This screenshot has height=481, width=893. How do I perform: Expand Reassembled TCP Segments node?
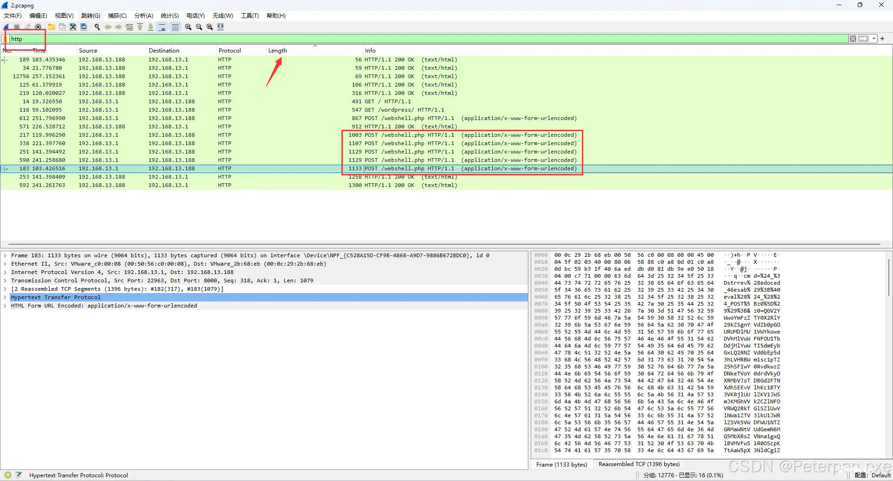(x=5, y=289)
